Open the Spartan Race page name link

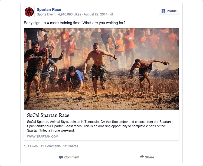(x=49, y=10)
